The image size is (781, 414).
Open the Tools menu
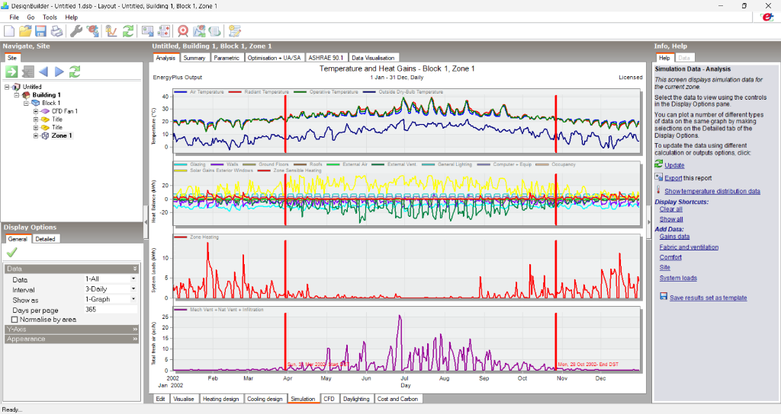(50, 17)
